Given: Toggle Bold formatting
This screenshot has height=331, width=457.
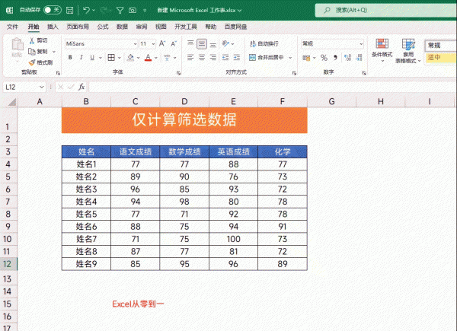Looking at the screenshot, I should [x=70, y=58].
